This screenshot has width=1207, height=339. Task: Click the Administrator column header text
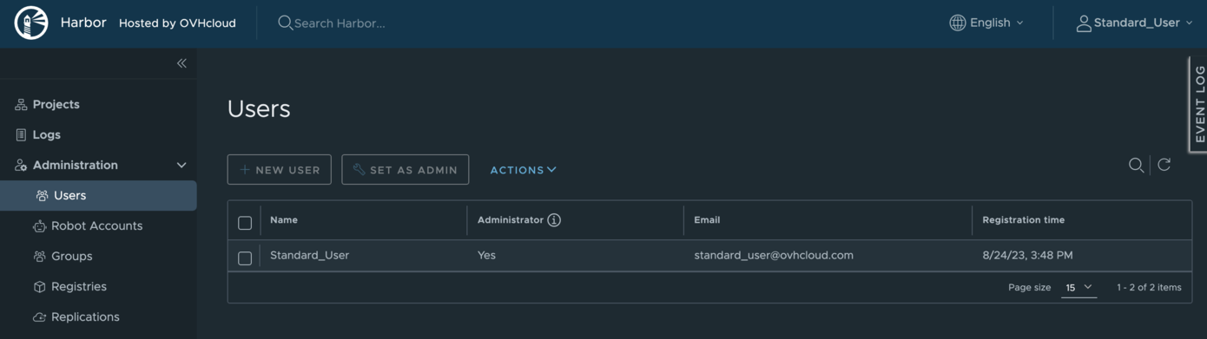click(511, 220)
